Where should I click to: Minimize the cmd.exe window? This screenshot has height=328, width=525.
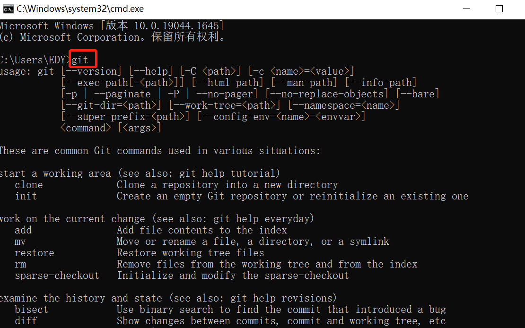point(466,9)
